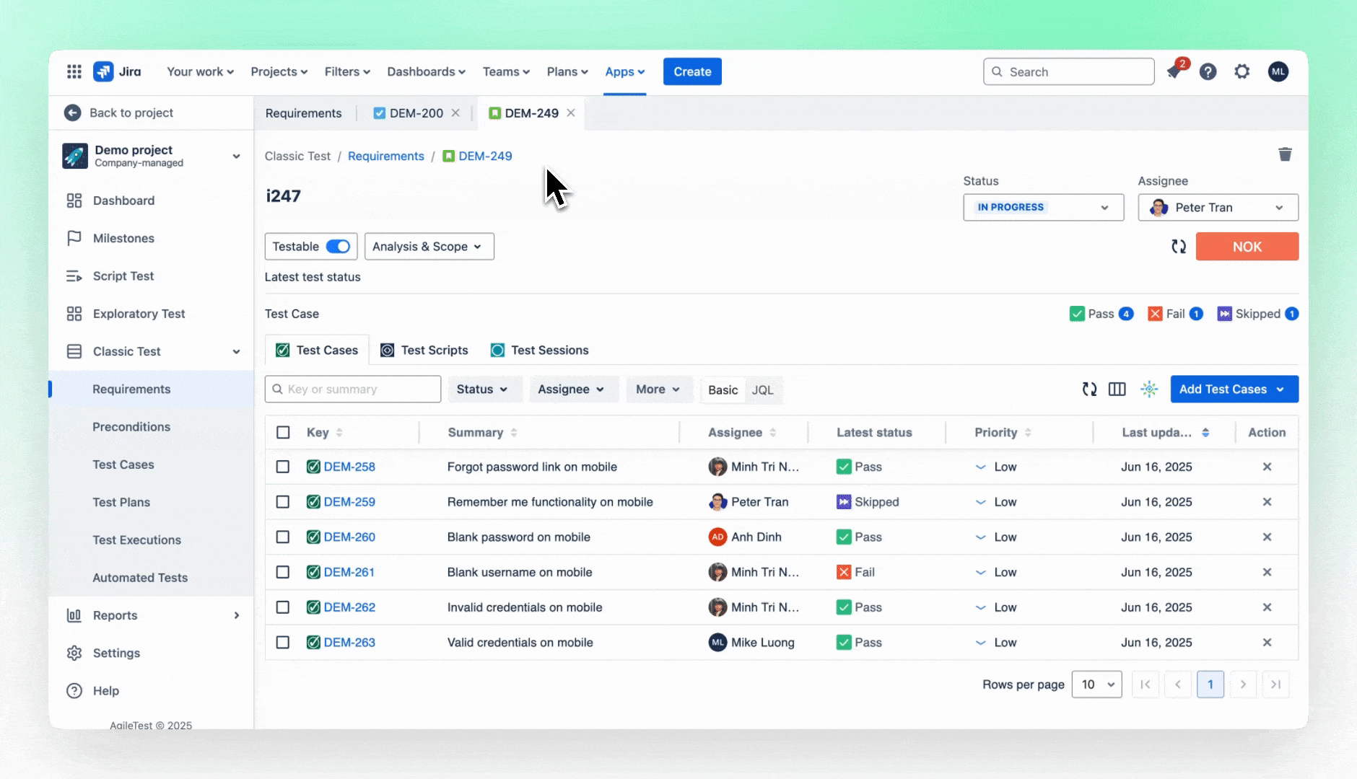Click the AI sparkle icon next to Add Test Cases
Image resolution: width=1357 pixels, height=779 pixels.
pos(1149,389)
